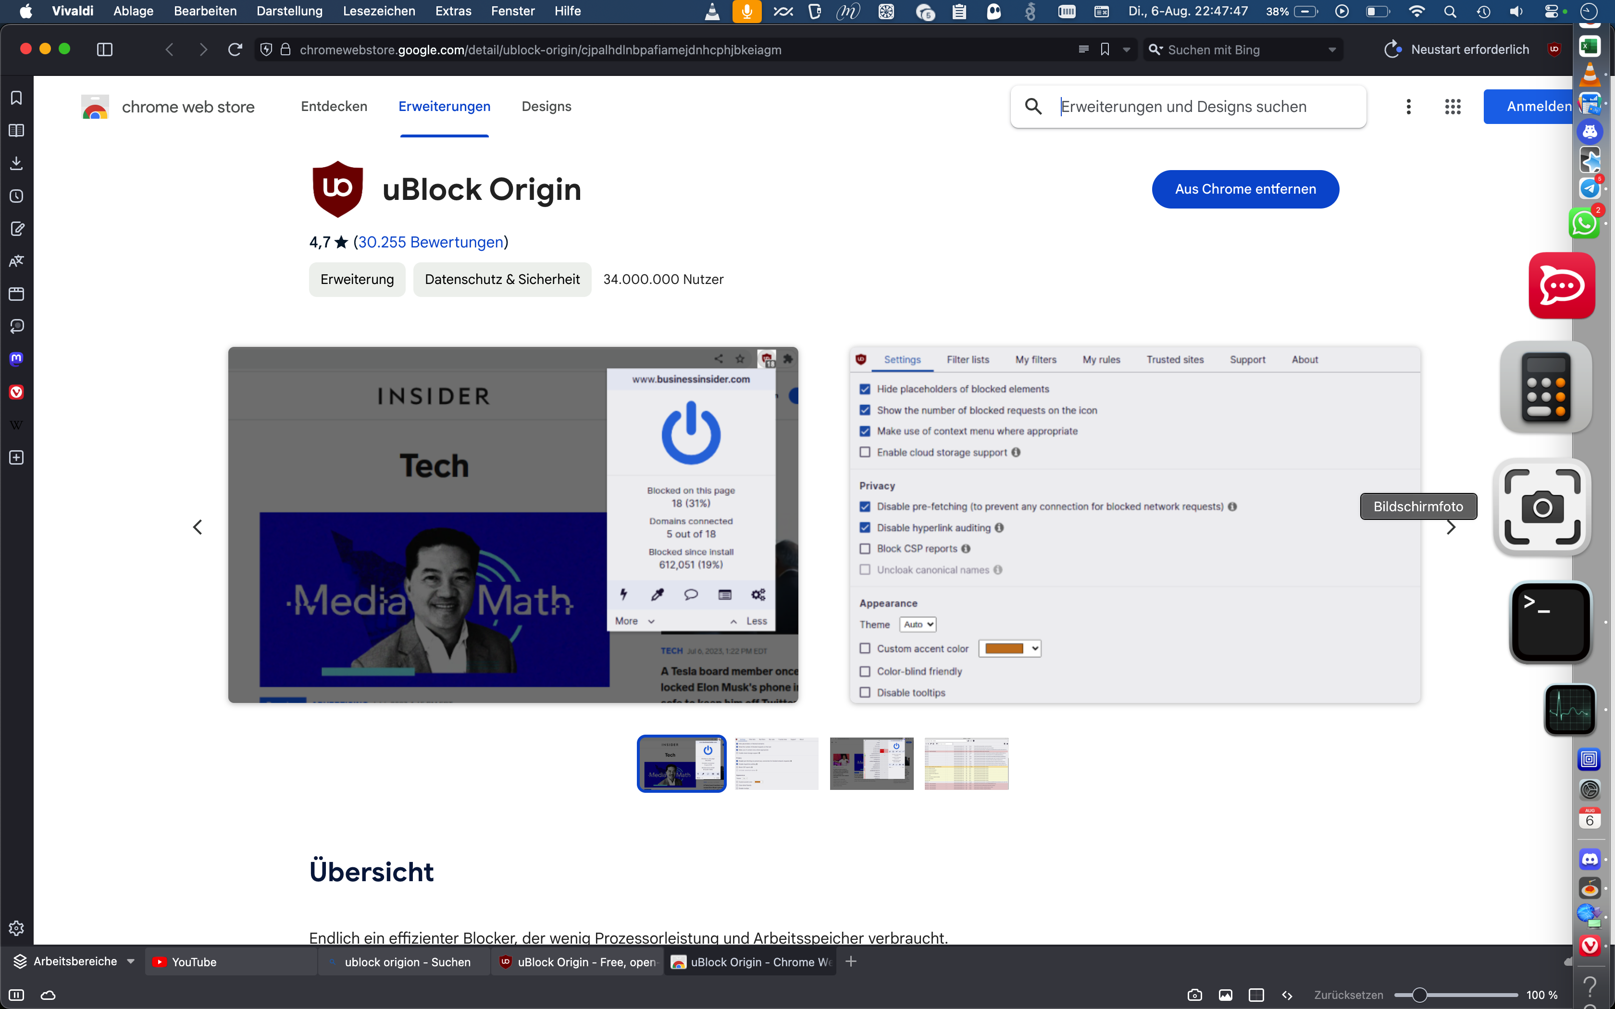Open the Downloads panel in sidebar
The image size is (1615, 1009).
[17, 163]
